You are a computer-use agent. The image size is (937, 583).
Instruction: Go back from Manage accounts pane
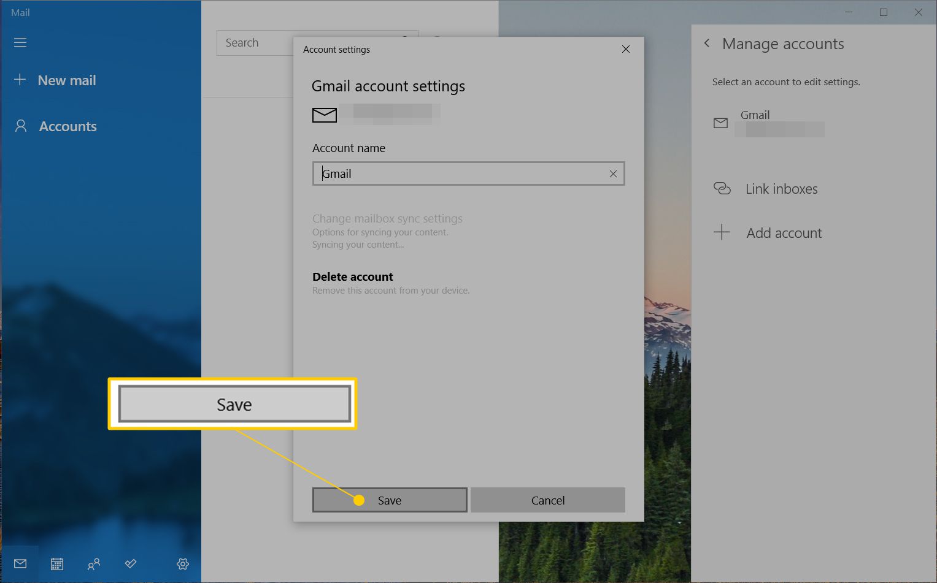point(707,43)
